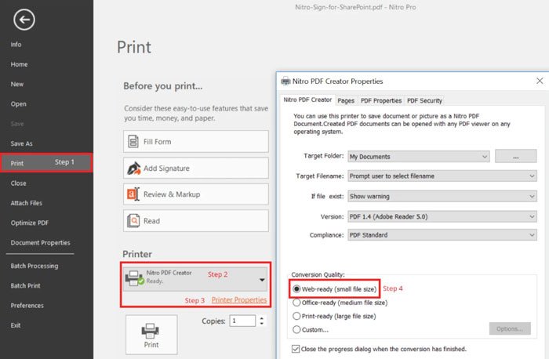549x359 pixels.
Task: Choose Save As in sidebar
Action: tap(21, 143)
